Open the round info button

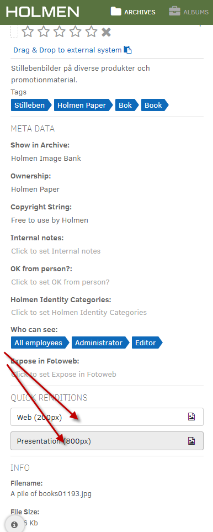[14, 524]
